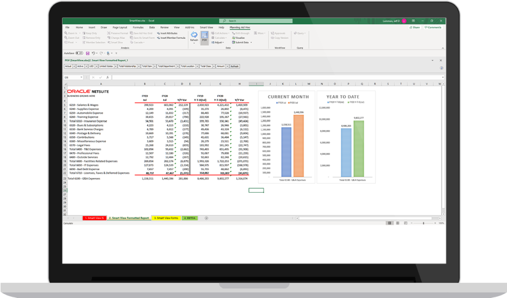Viewport: 507px width, 298px height.
Task: Switch to the 4. EBITDA sheet tab
Action: pos(190,218)
